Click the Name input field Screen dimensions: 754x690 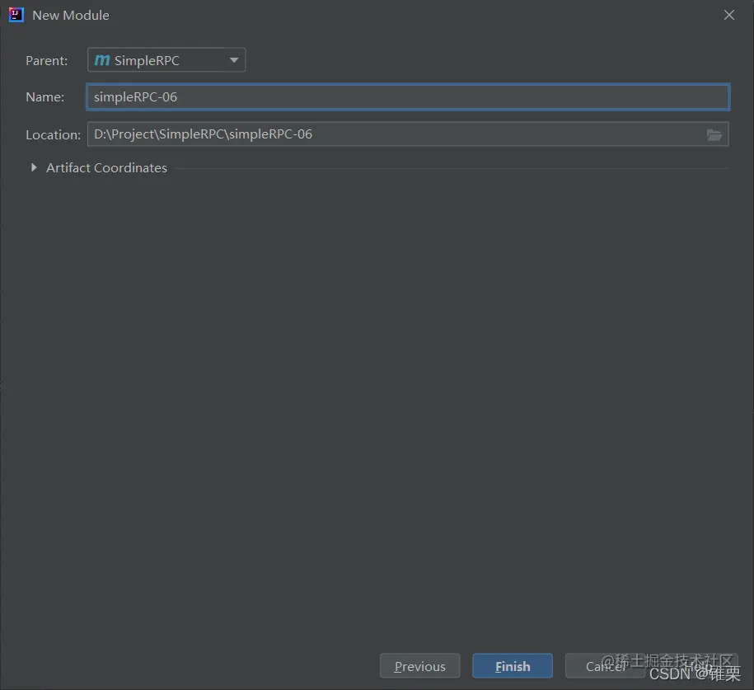tap(408, 97)
